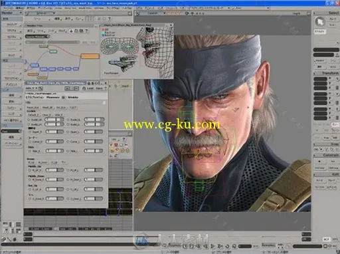The width and height of the screenshot is (340, 254).
Task: Click the recycle icon left of Load
Action: pyautogui.click(x=84, y=88)
